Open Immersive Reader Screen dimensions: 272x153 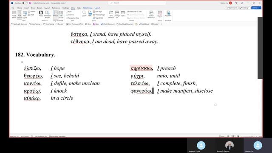pyautogui.click(x=47, y=14)
